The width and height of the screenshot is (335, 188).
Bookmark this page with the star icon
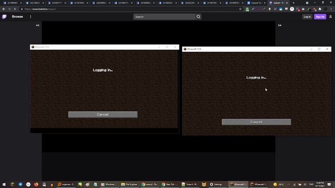240,9
